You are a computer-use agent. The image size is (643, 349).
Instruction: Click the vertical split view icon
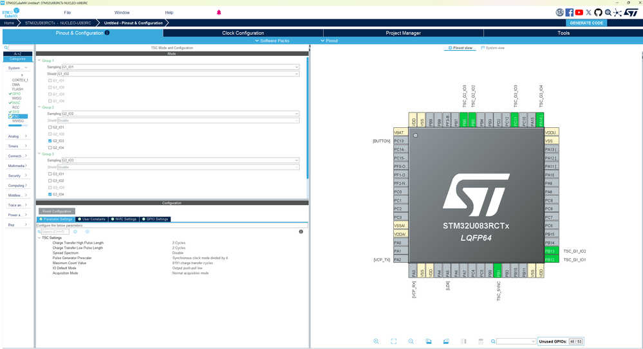point(463,341)
